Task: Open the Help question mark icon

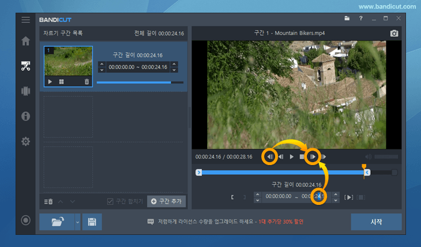Action: 361,18
